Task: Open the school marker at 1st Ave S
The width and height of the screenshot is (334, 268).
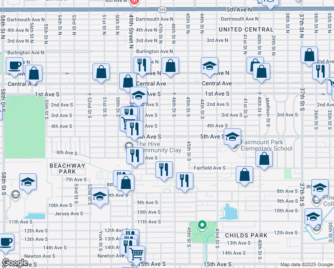Action: click(x=139, y=96)
